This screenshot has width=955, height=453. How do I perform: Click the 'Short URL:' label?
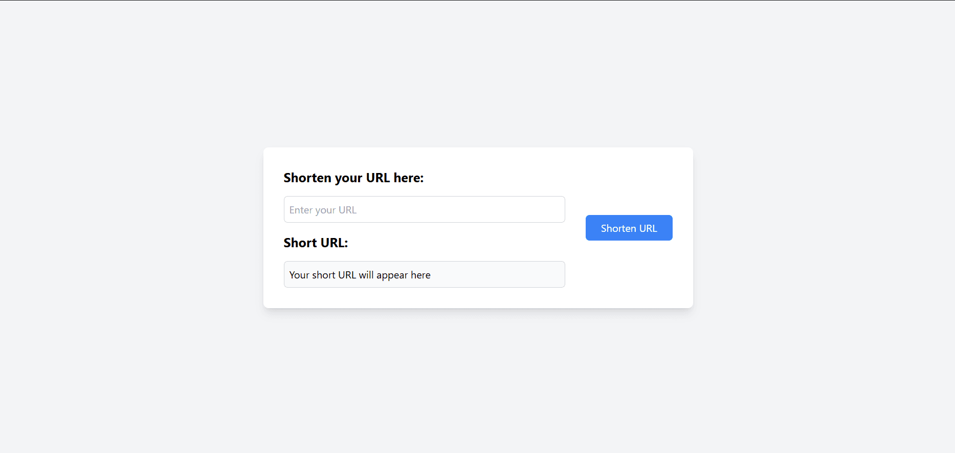point(316,243)
